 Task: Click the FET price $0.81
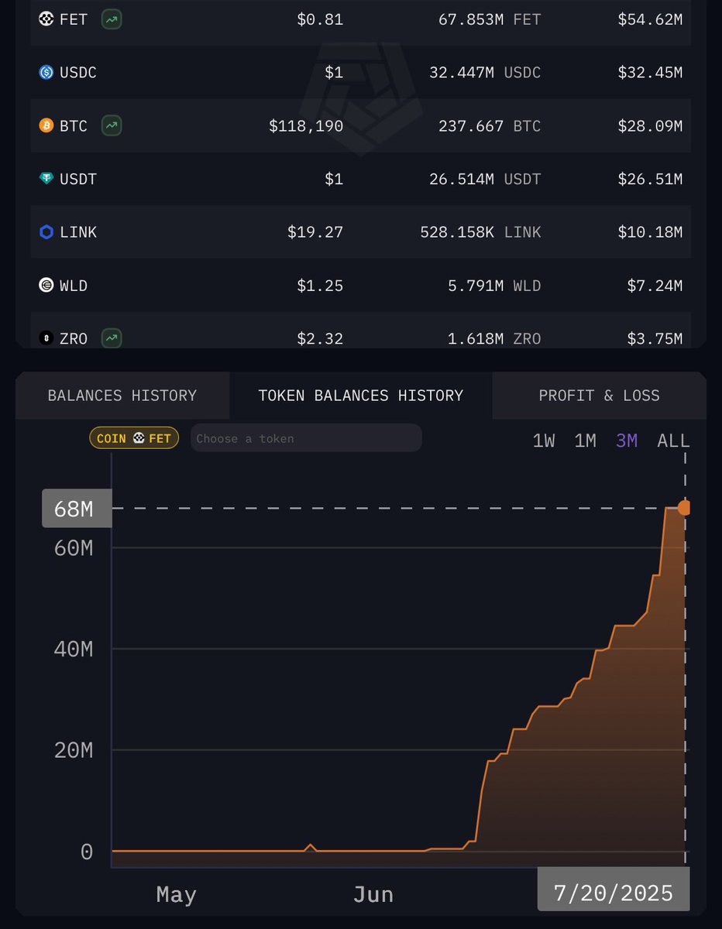[x=320, y=19]
